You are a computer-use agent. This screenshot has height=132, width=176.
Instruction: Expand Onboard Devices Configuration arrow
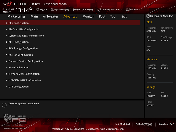(7, 61)
